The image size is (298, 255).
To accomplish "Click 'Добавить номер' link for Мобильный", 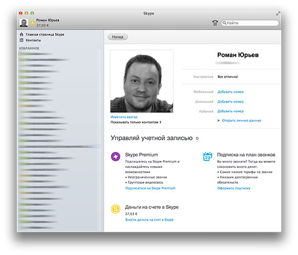I will (x=230, y=92).
